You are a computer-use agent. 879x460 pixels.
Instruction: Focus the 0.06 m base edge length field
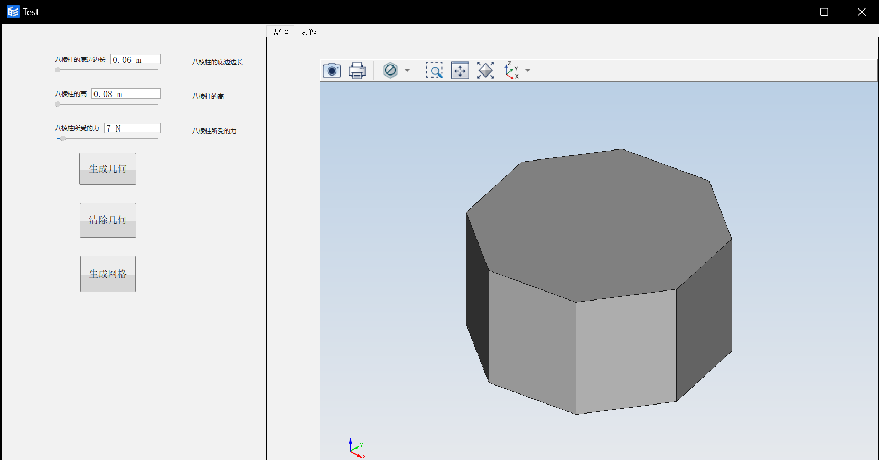point(135,60)
